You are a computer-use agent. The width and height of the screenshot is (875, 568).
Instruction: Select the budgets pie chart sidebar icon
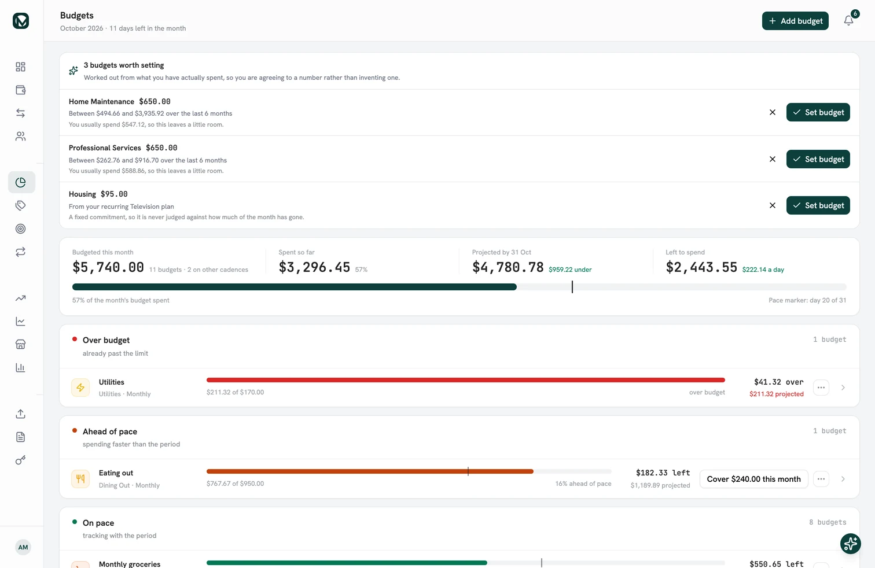(x=21, y=183)
